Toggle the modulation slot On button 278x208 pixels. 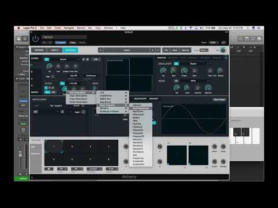(35, 112)
